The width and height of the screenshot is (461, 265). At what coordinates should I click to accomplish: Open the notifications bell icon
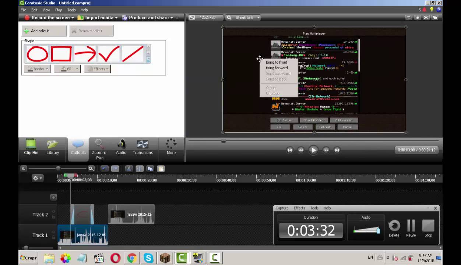(x=425, y=10)
